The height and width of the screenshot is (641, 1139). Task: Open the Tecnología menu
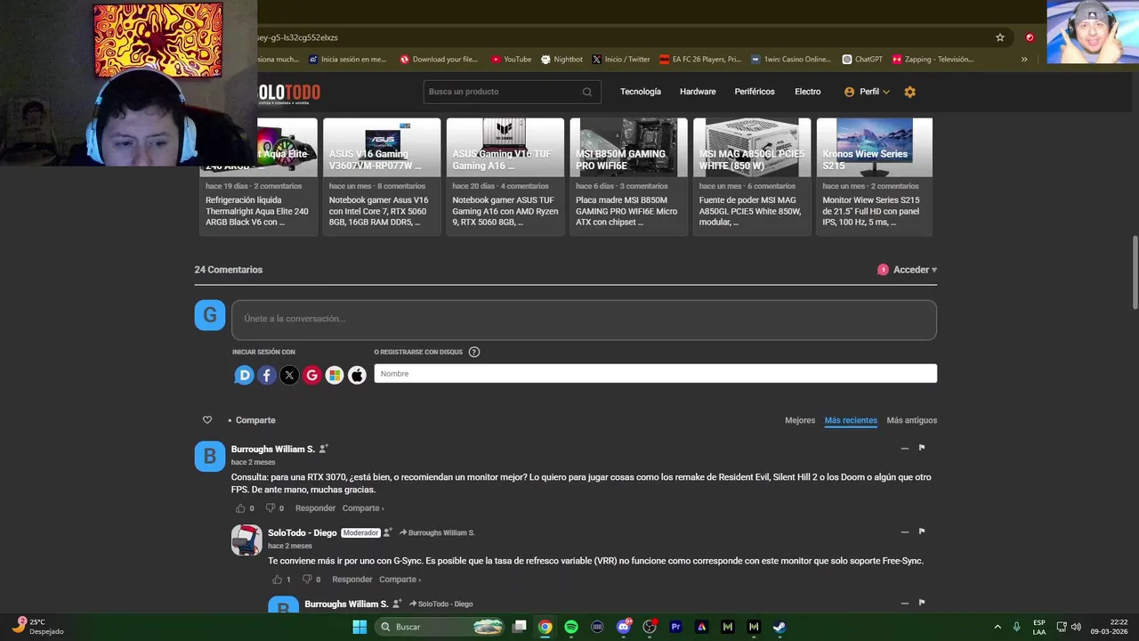point(641,92)
